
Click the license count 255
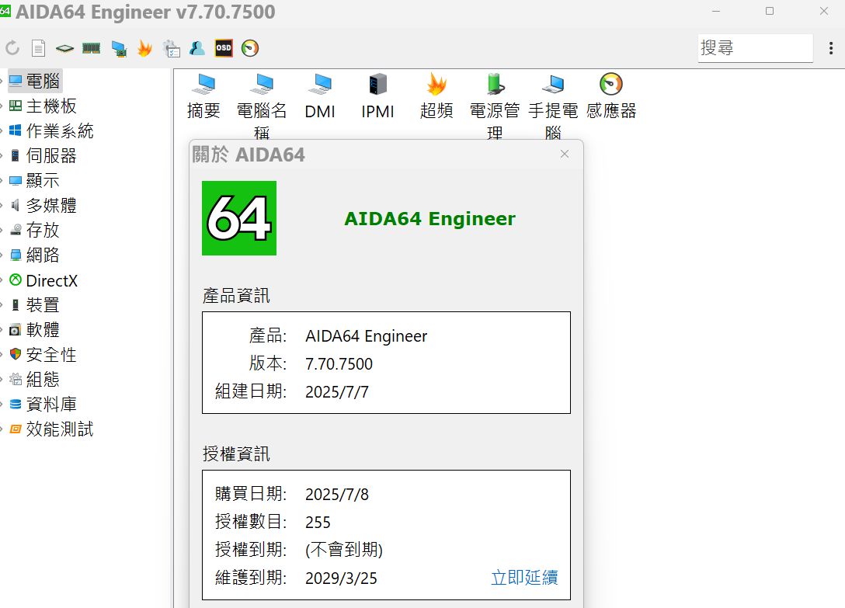[x=318, y=523]
